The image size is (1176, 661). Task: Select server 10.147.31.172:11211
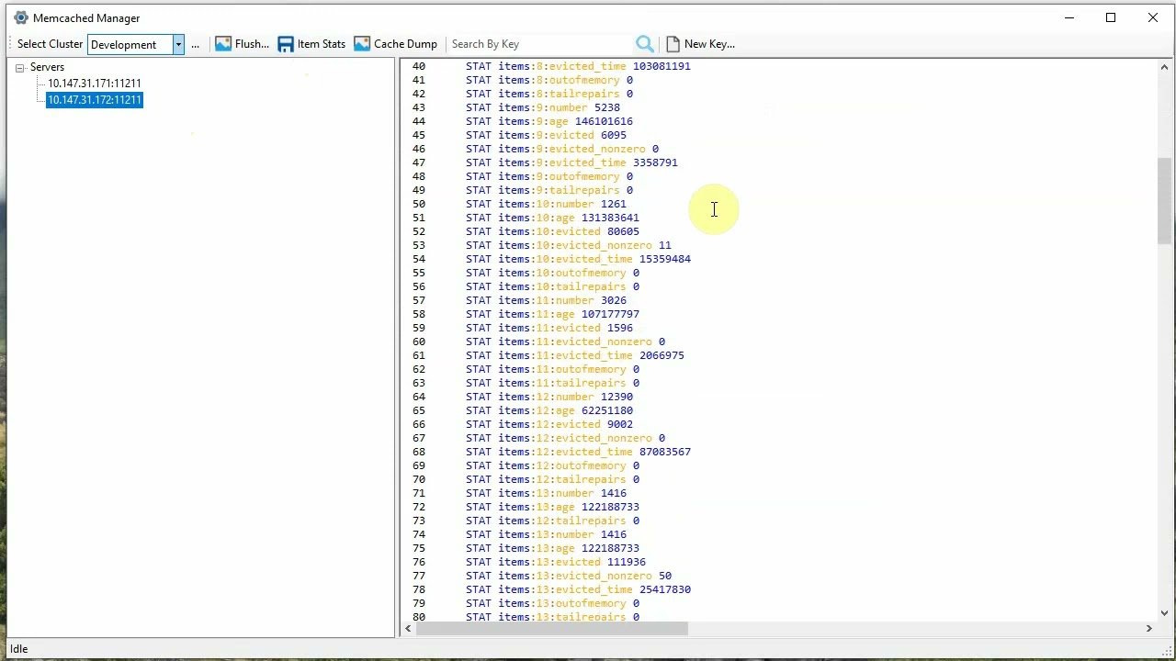click(x=95, y=99)
